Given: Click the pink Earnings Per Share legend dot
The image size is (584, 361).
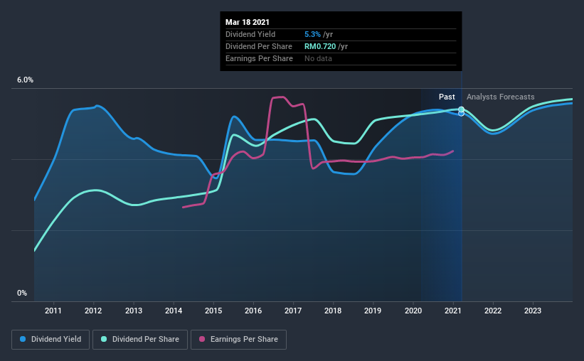Looking at the screenshot, I should click(x=202, y=339).
